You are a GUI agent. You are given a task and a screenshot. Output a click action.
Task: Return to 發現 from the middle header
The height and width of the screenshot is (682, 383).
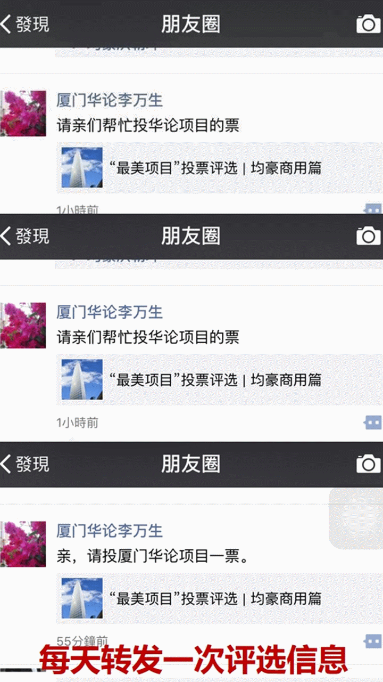[25, 236]
